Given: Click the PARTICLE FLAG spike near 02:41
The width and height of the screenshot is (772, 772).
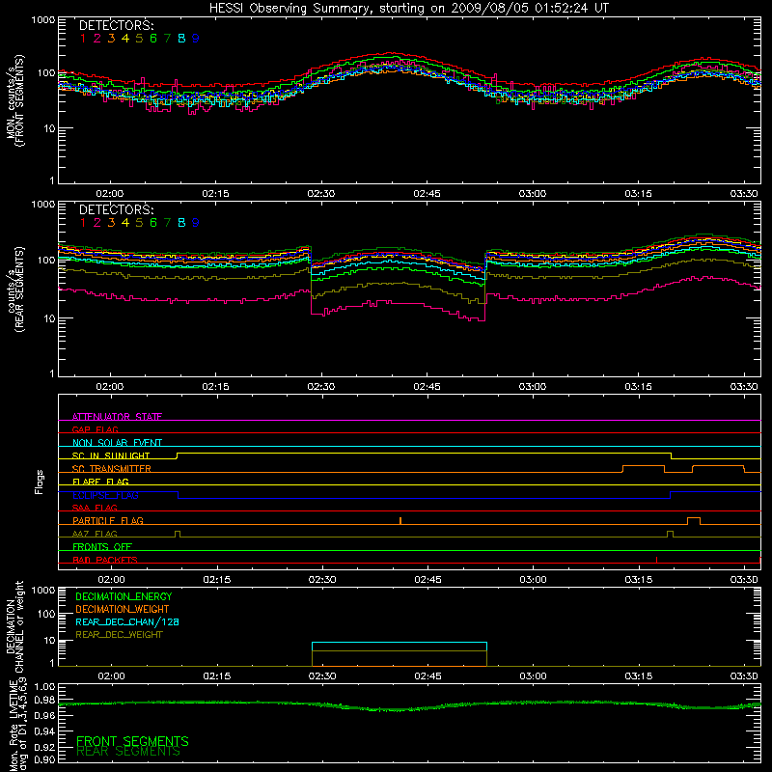Looking at the screenshot, I should (x=400, y=520).
